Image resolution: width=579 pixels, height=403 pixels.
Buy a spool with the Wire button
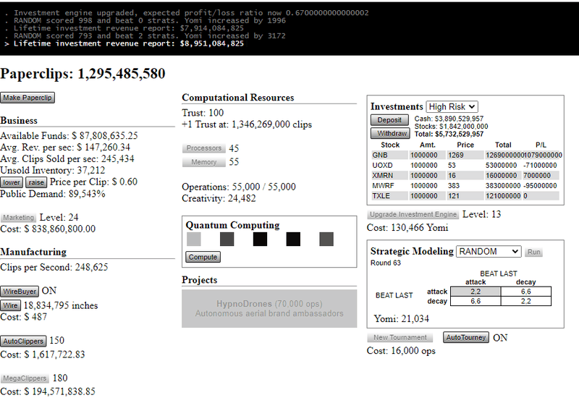[x=10, y=305]
